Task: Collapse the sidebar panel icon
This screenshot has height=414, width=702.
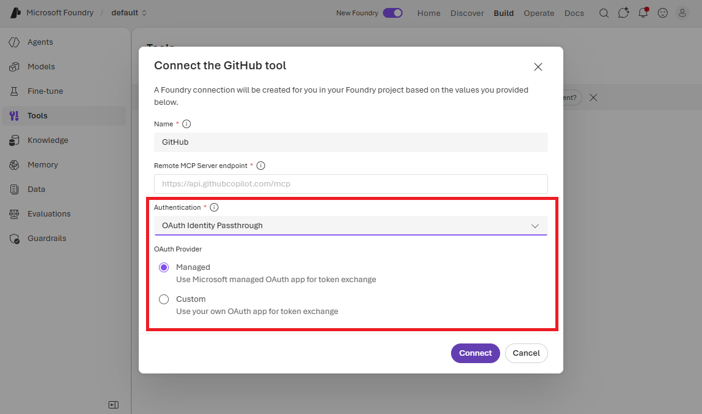Action: coord(114,405)
